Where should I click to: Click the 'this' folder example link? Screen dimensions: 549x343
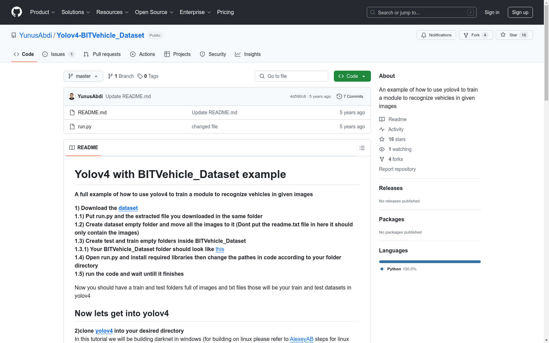(x=220, y=249)
